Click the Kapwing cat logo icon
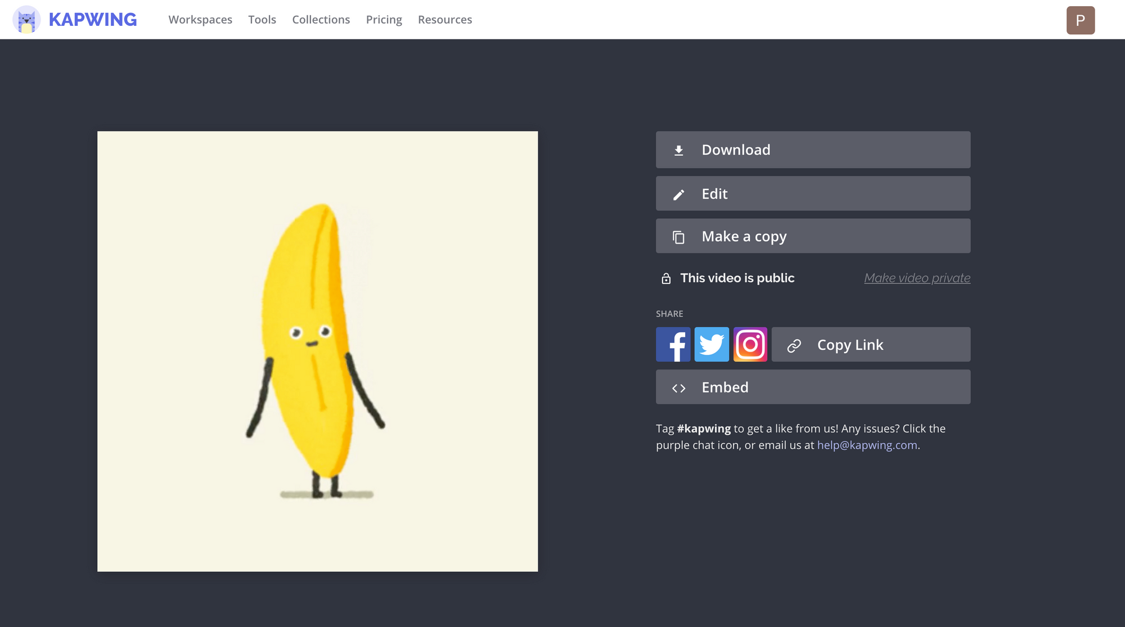 (x=26, y=20)
